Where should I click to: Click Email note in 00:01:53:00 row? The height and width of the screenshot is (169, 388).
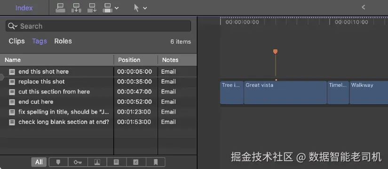[x=168, y=122]
